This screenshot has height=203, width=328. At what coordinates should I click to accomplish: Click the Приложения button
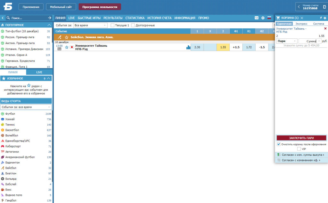click(31, 7)
